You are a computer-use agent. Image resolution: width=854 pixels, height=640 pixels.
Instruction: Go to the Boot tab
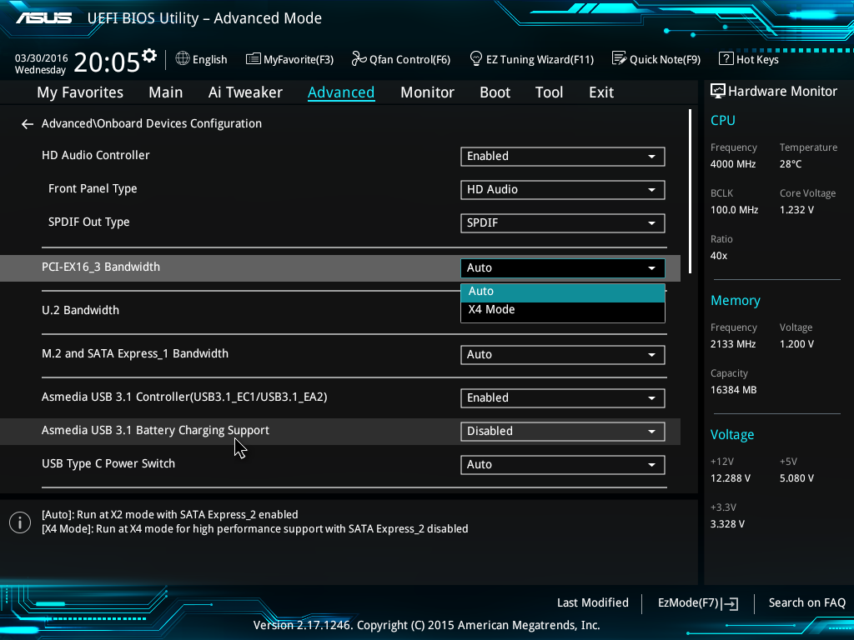point(495,92)
